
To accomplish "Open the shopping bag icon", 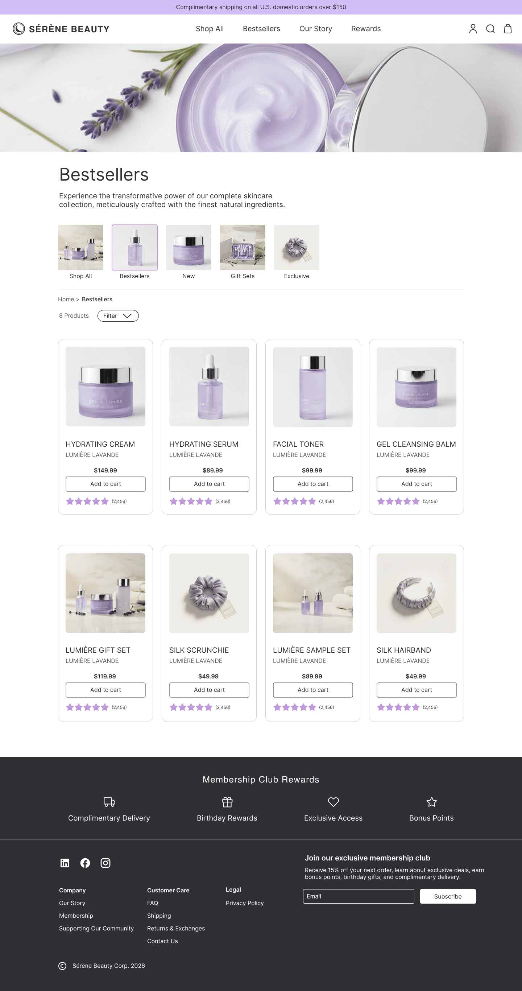I will tap(507, 29).
